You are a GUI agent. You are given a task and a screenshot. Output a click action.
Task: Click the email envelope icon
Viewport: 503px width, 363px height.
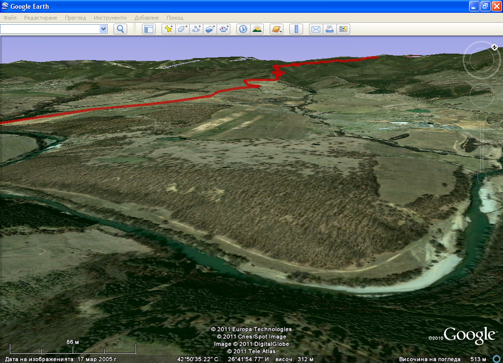tap(316, 29)
